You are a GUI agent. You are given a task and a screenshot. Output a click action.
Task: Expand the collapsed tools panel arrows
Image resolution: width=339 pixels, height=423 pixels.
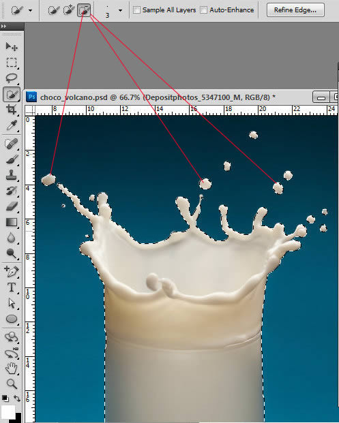click(3, 26)
